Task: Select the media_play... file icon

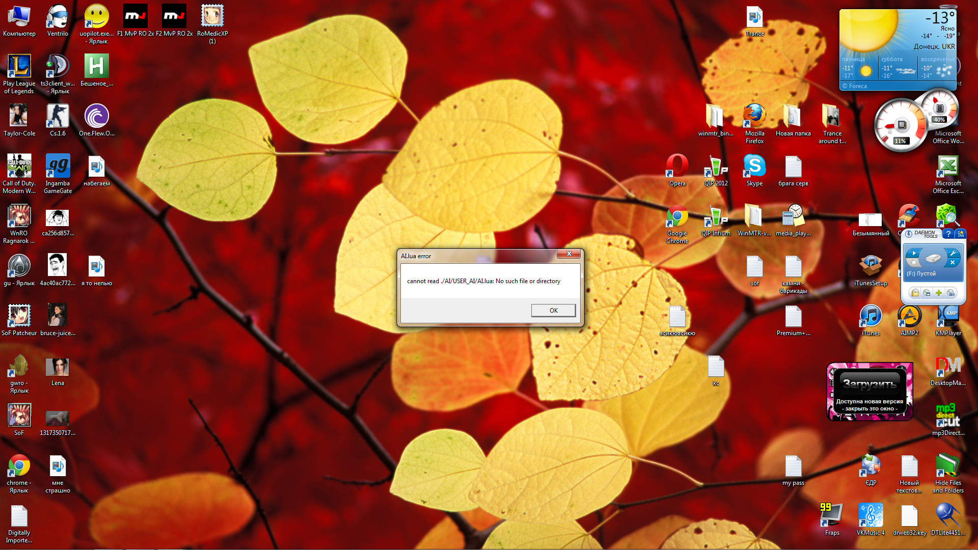Action: (x=793, y=220)
